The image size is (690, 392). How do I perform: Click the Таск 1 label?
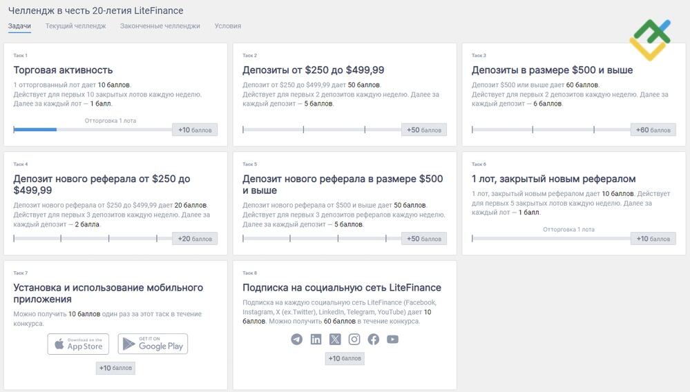tap(20, 55)
